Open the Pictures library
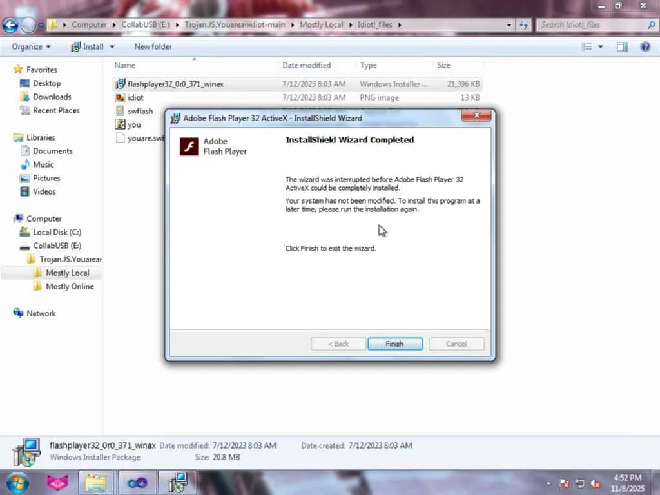This screenshot has height=495, width=660. coord(46,178)
